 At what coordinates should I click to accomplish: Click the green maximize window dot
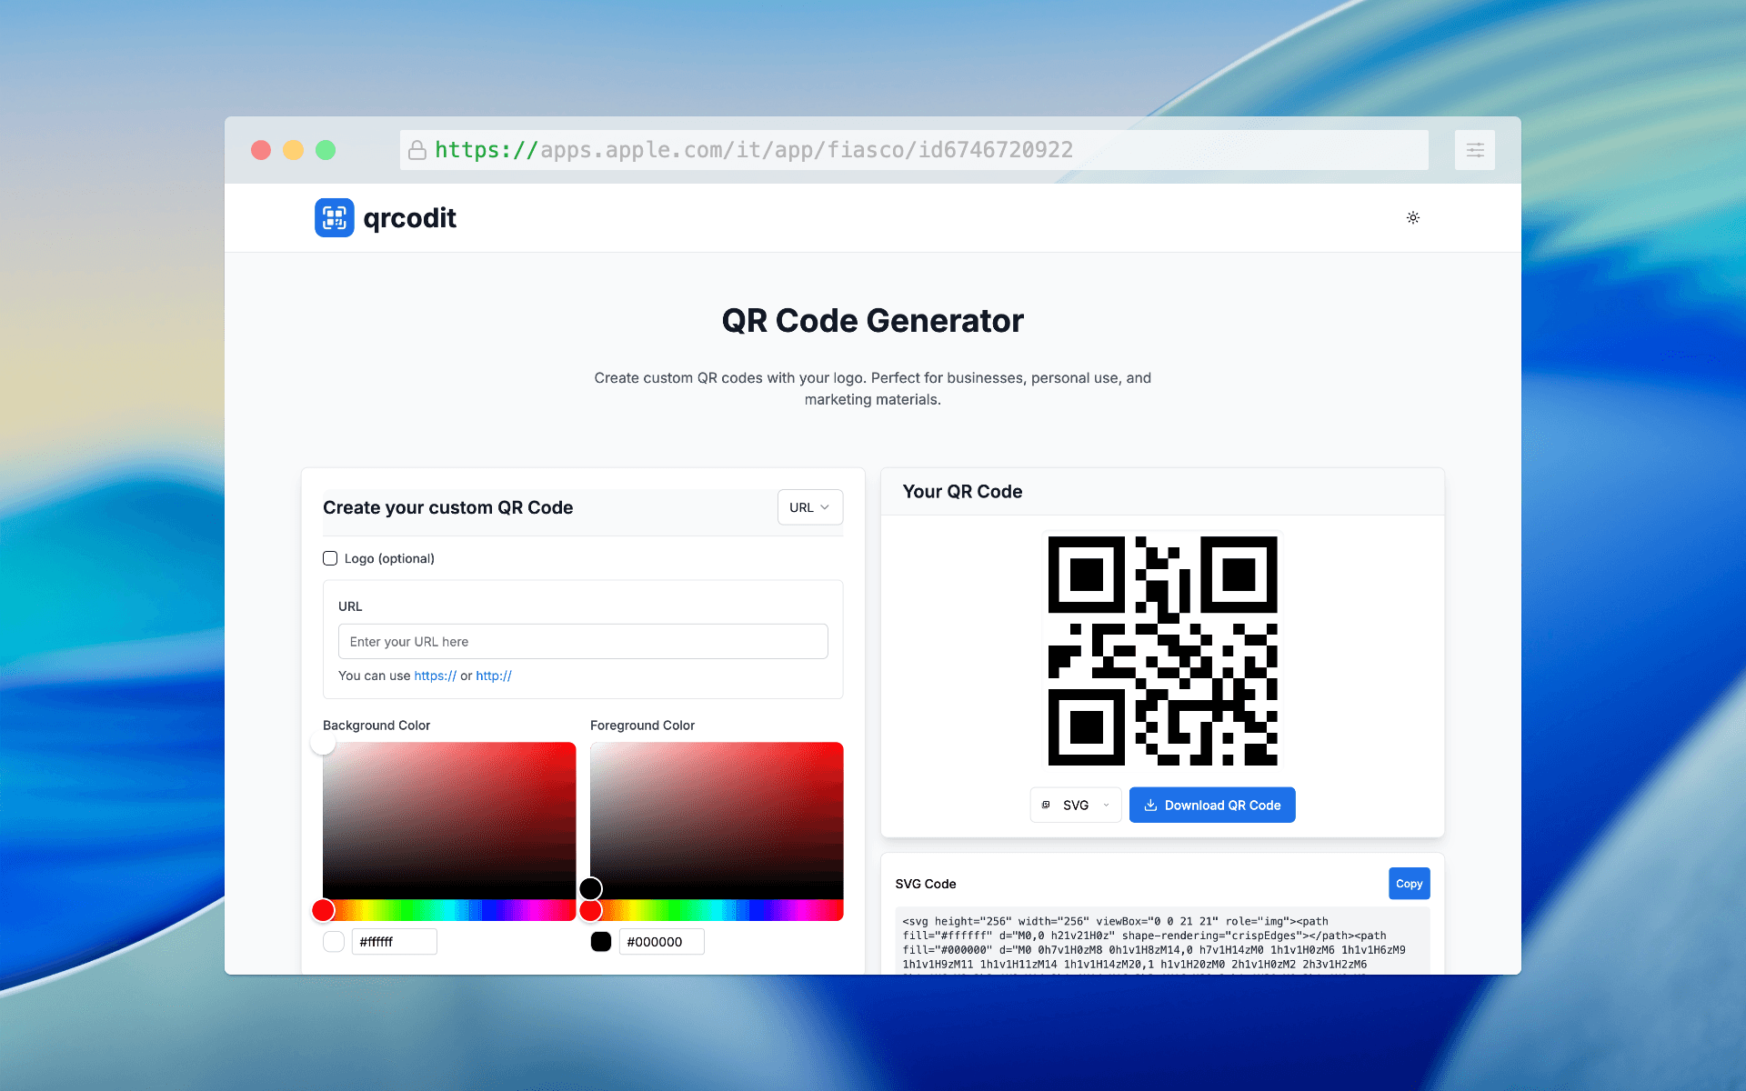click(326, 150)
